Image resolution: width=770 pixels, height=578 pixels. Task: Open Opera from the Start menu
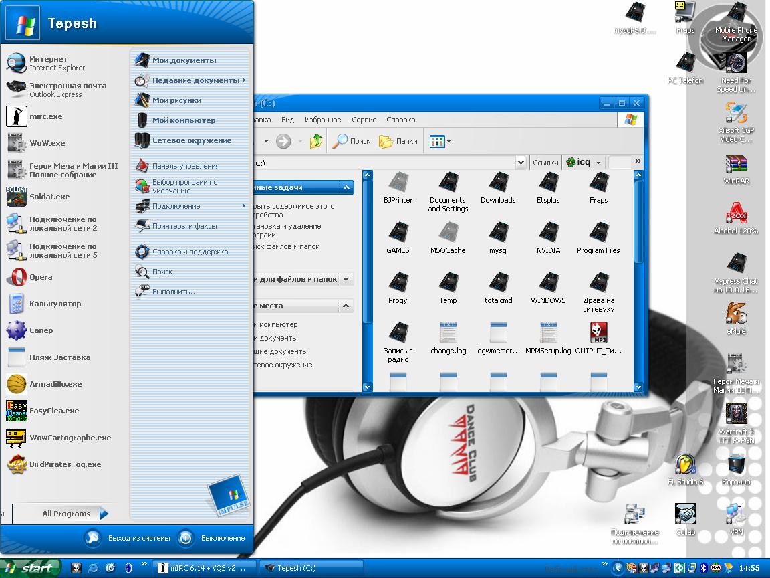click(40, 277)
